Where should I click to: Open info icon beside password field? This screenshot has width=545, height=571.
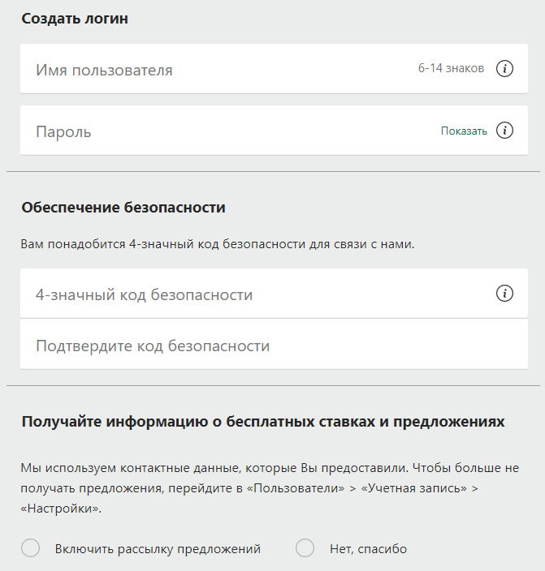tap(504, 131)
